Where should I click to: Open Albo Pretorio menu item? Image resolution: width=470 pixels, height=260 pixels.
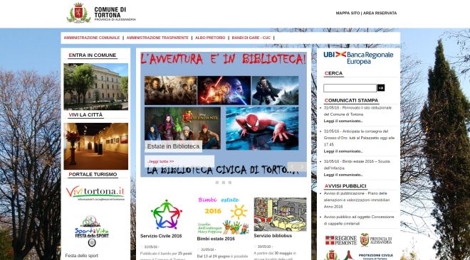pyautogui.click(x=210, y=38)
